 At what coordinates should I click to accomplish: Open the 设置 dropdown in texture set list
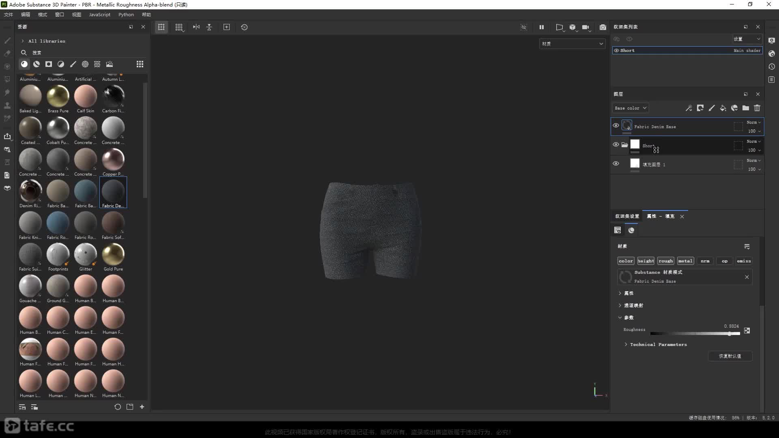click(x=747, y=39)
